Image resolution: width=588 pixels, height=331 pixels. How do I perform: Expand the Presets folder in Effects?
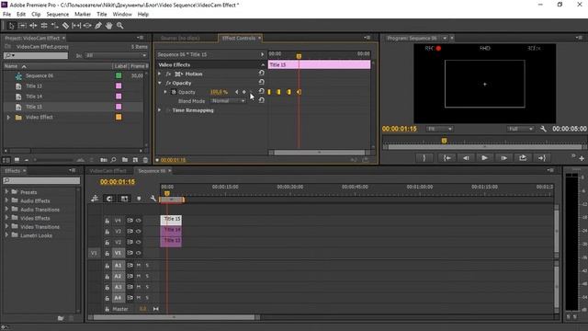point(6,192)
